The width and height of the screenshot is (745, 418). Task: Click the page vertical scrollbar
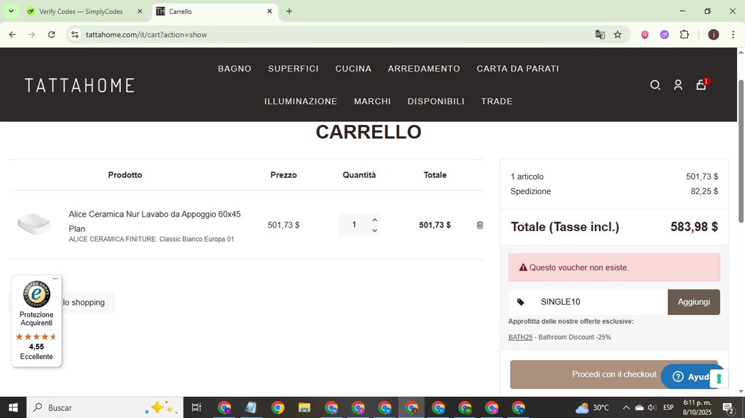coord(741,151)
